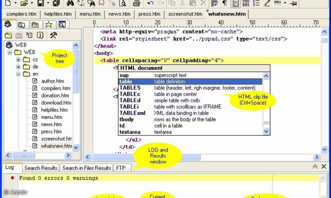Save the file with floppy disk icon
This screenshot has height=198, width=331.
pos(41,3)
